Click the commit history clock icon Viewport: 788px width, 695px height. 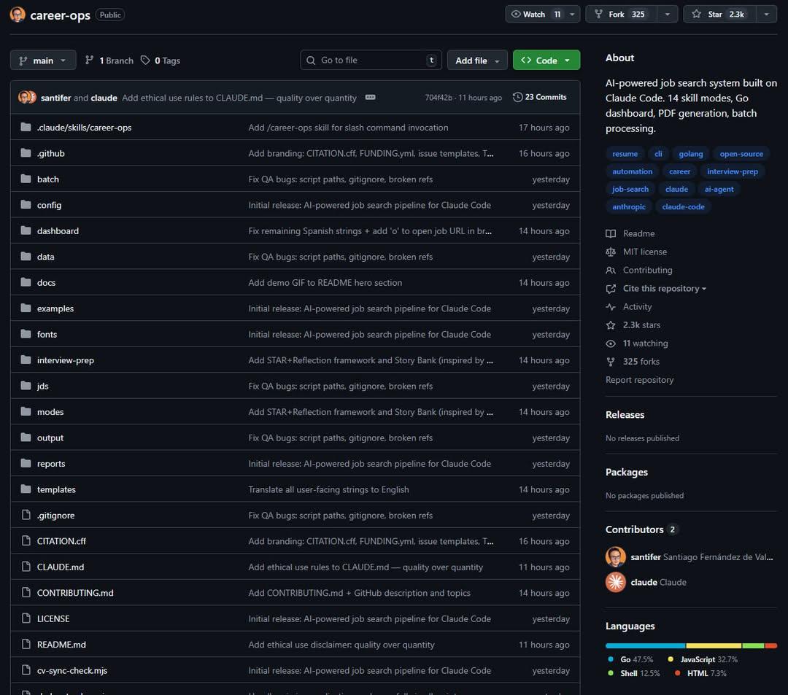(x=517, y=97)
